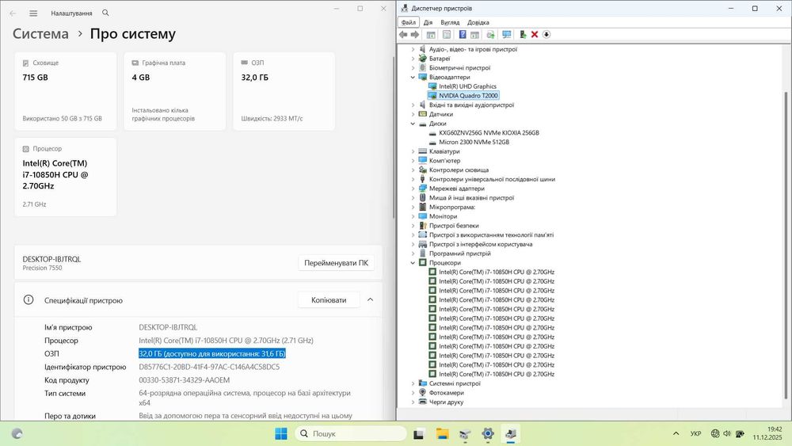Screen dimensions: 792x446
Task: Collapse the Відеоадаптери node
Action: (413, 78)
